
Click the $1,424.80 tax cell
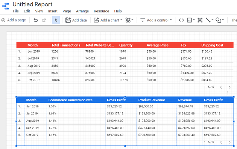click(x=187, y=73)
